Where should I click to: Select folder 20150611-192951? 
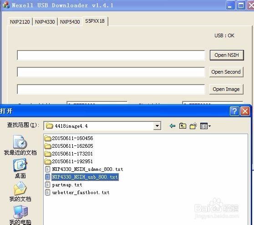(x=69, y=161)
